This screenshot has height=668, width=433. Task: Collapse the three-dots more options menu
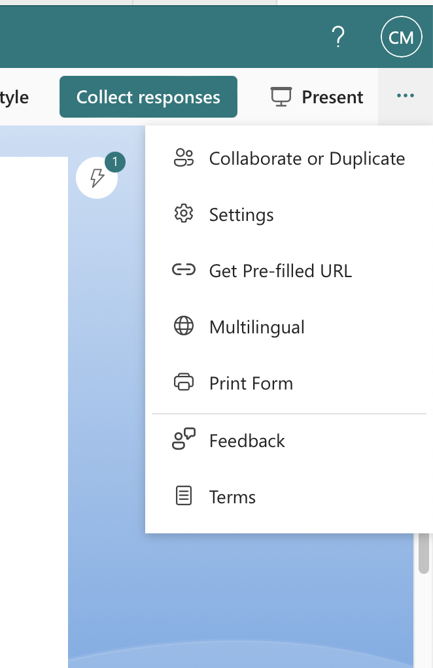tap(406, 96)
